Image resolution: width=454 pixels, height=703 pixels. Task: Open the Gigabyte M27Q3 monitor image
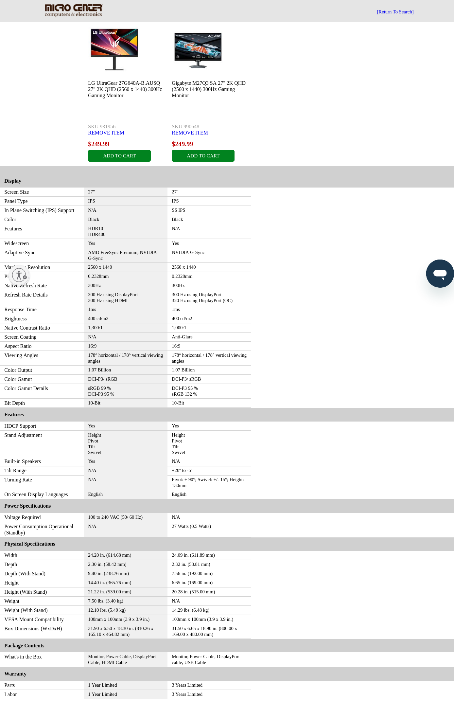coord(198,50)
